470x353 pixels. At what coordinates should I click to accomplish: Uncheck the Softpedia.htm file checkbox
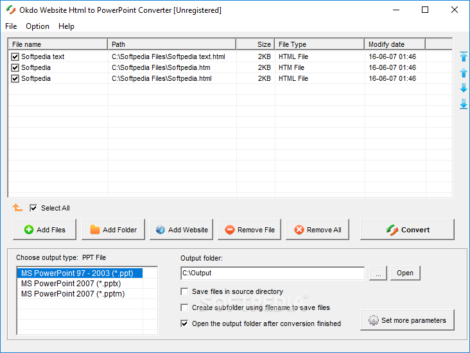tap(15, 68)
